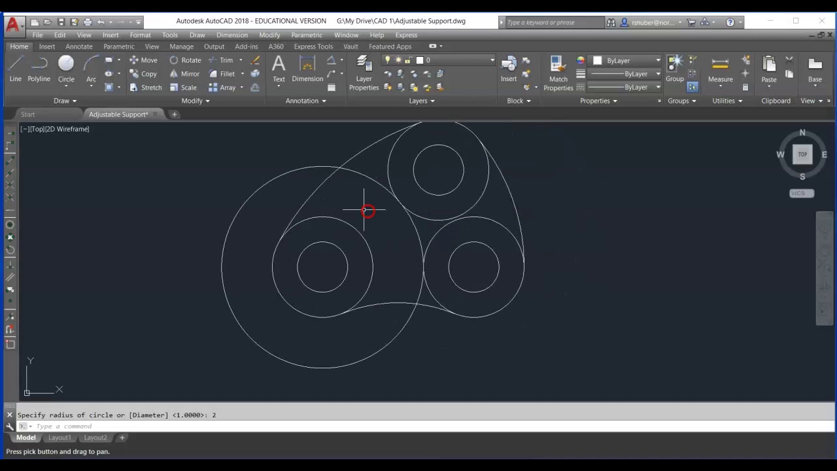Expand the Layers panel
The image size is (837, 471).
(422, 101)
